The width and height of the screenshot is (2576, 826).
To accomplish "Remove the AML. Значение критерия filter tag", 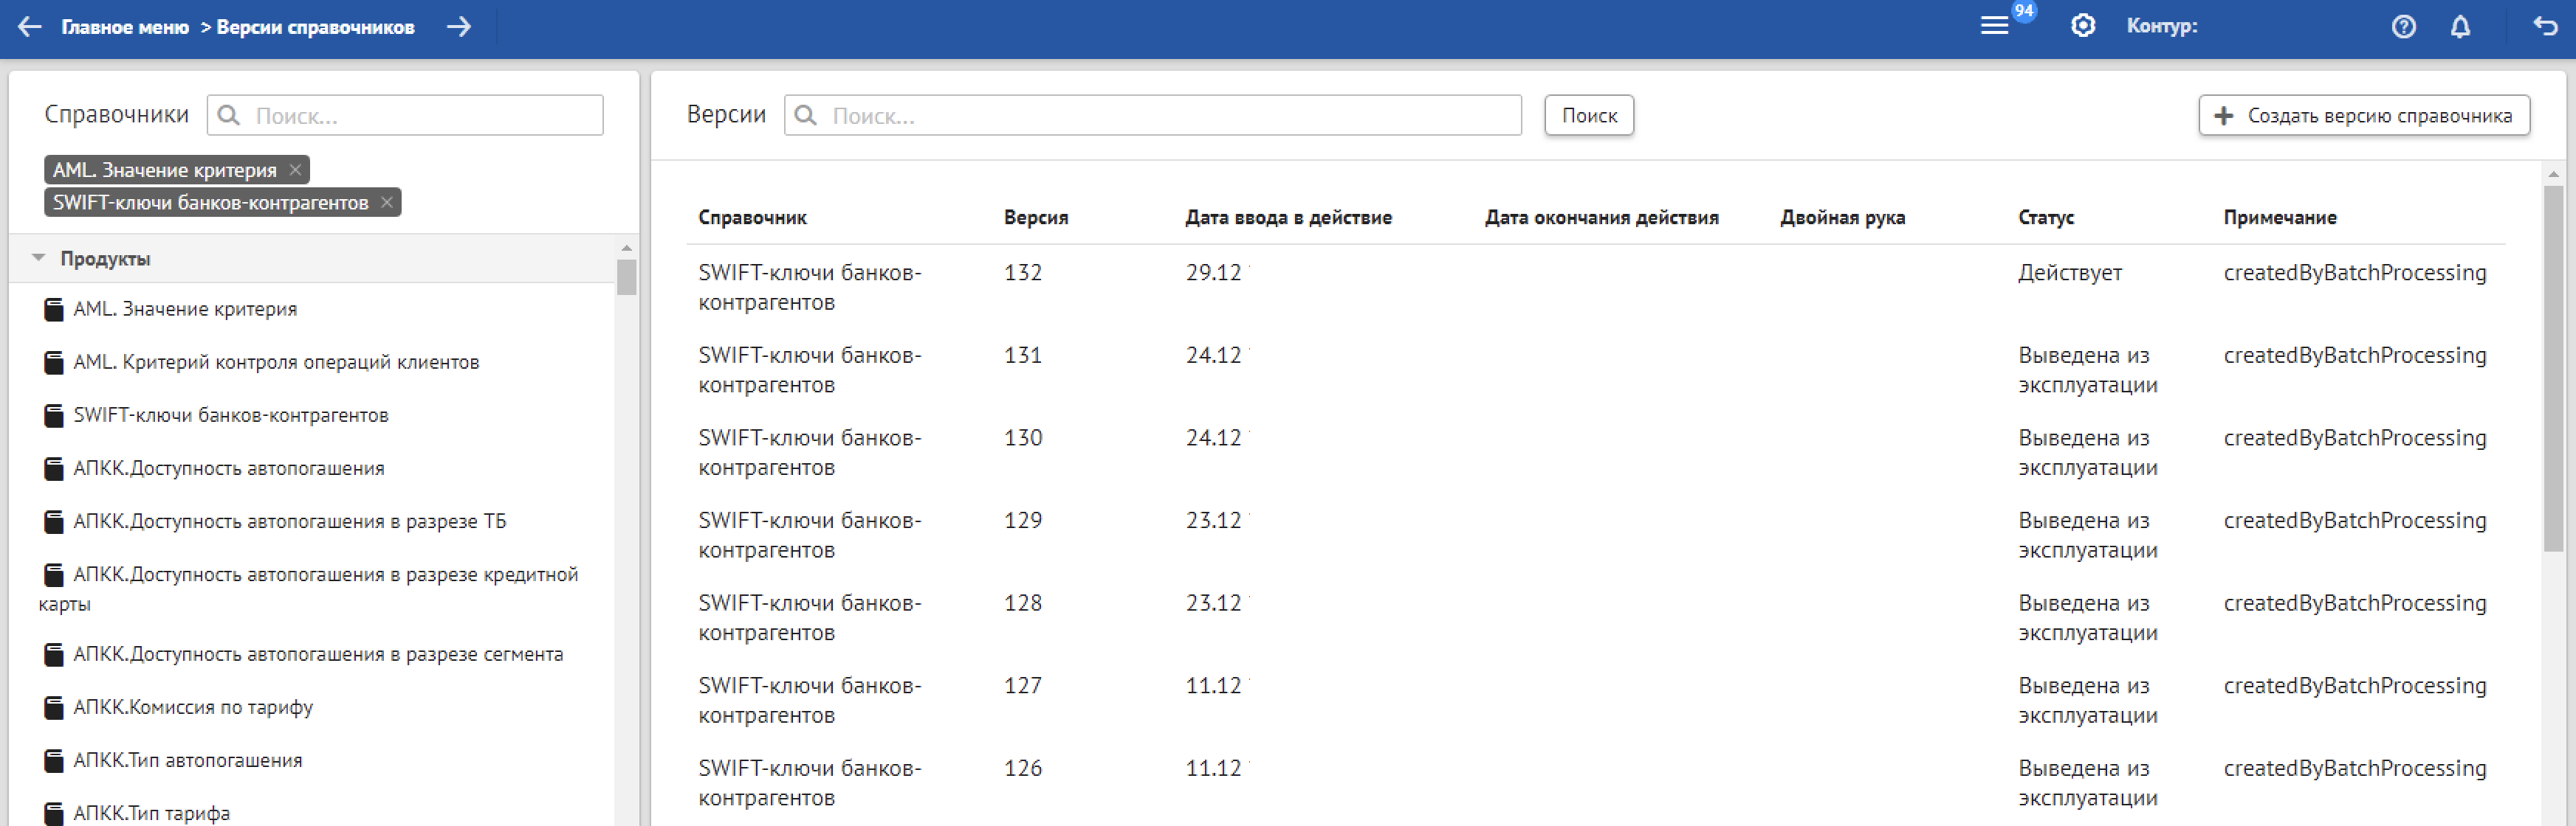I will click(295, 170).
